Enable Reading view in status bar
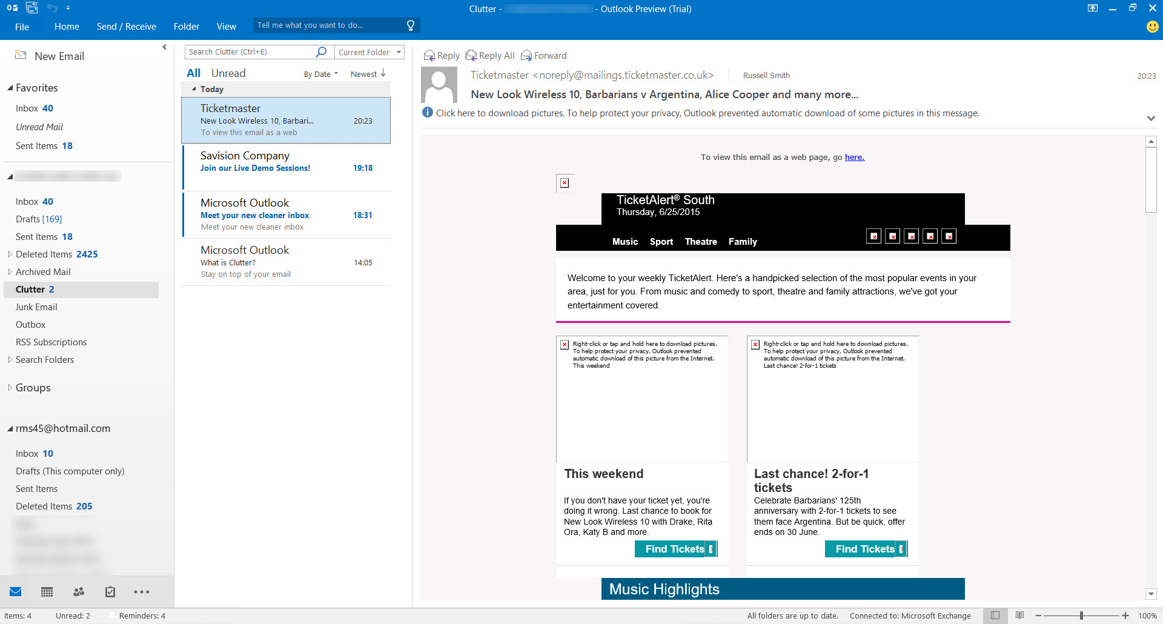 pos(1019,616)
